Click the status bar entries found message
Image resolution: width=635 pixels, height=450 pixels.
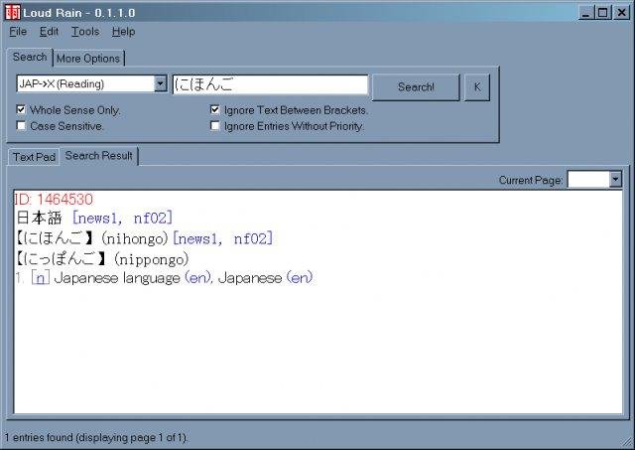(x=96, y=438)
